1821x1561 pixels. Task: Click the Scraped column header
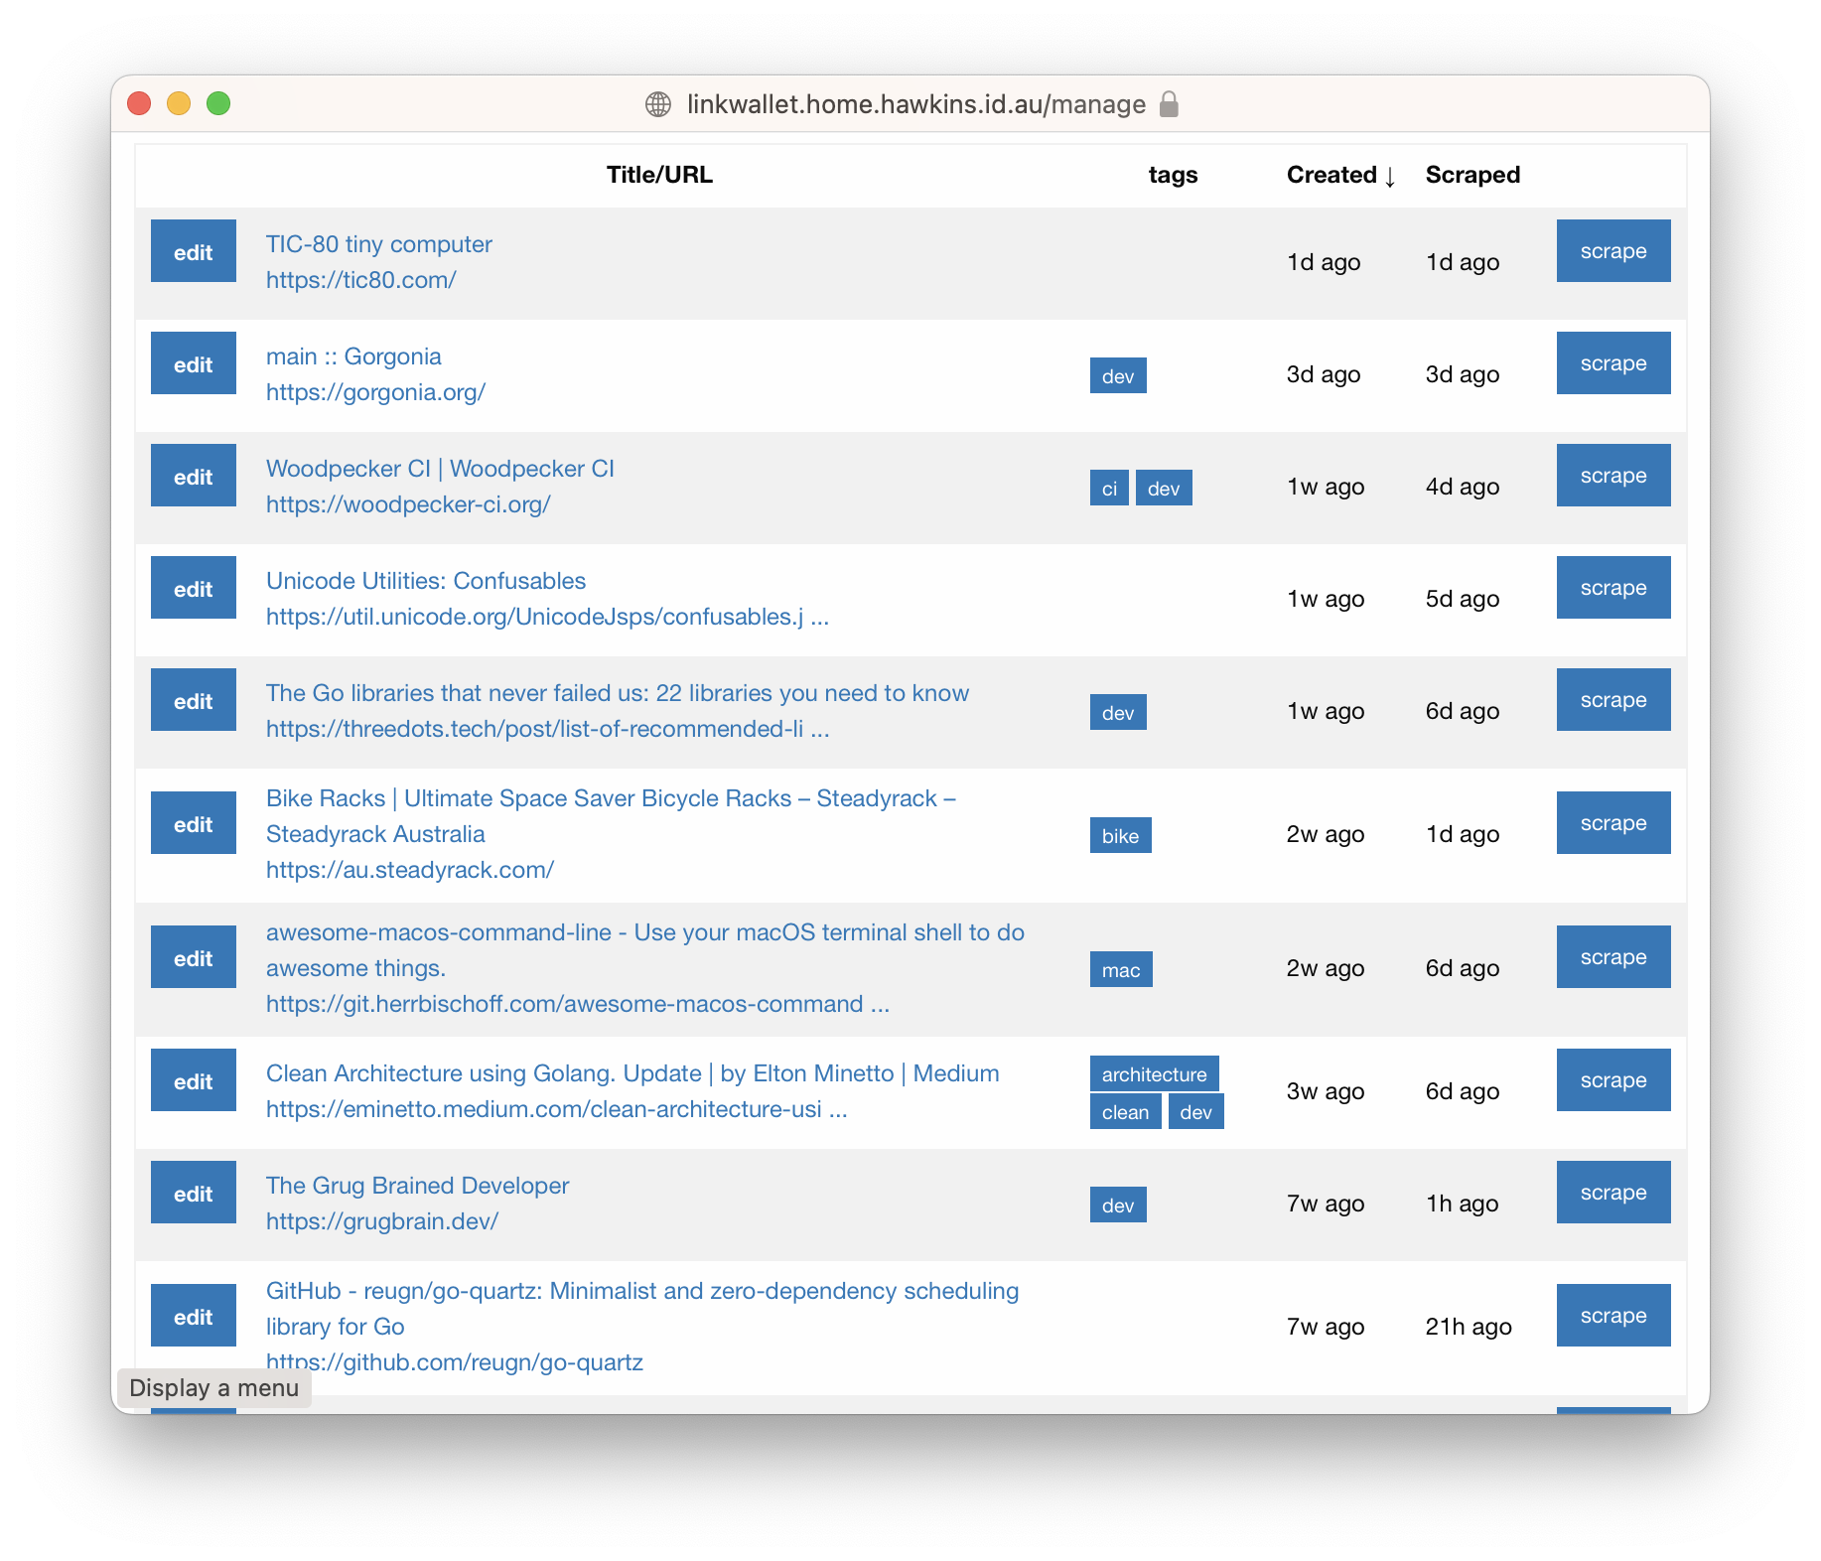point(1471,175)
